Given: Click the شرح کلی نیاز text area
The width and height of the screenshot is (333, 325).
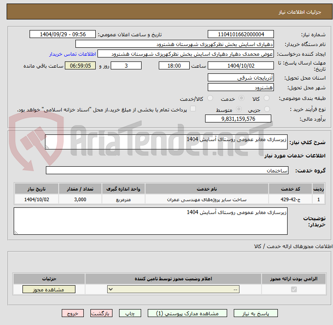Looking at the screenshot, I should point(166,142).
